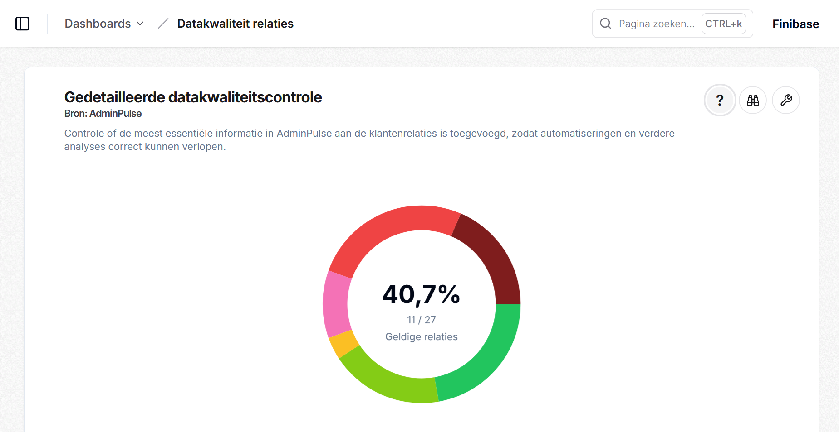Screen dimensions: 839x432
Task: Open the Dashboards breadcrumb menu
Action: point(104,24)
